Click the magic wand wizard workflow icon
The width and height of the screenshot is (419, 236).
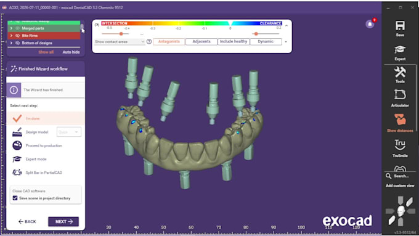tap(14, 68)
